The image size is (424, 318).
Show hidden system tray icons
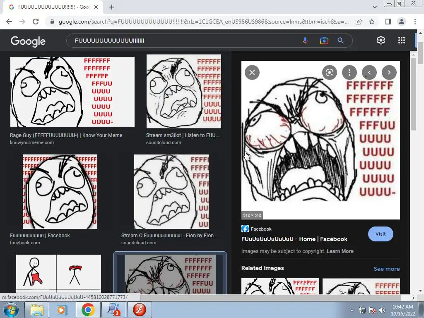[x=352, y=310]
